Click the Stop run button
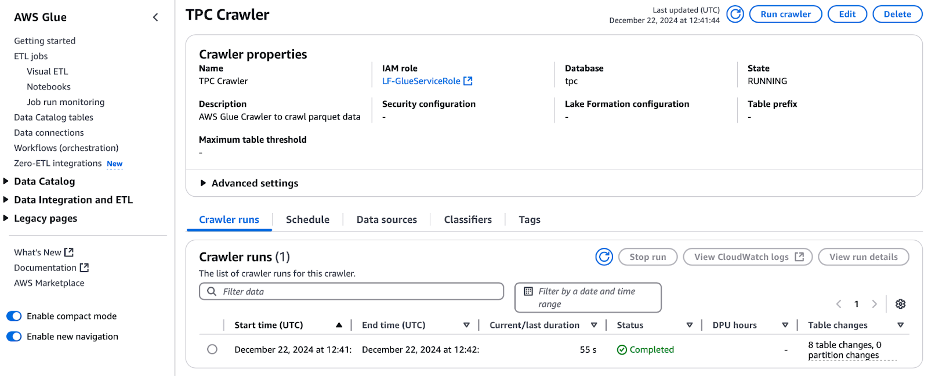 (648, 257)
